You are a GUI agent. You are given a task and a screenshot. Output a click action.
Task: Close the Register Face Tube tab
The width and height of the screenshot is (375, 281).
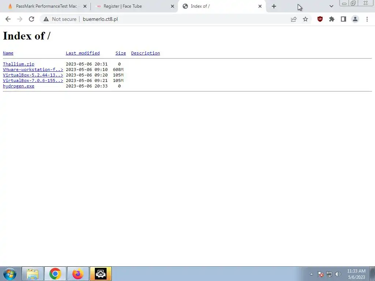click(172, 6)
